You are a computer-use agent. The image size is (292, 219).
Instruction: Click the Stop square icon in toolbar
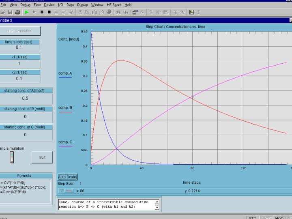[x=49, y=12]
